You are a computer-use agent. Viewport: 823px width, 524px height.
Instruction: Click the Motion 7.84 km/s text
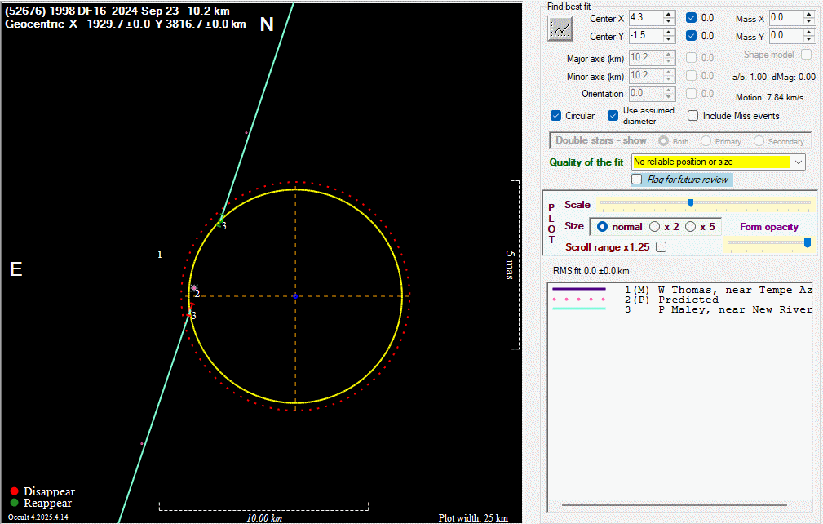tap(769, 97)
